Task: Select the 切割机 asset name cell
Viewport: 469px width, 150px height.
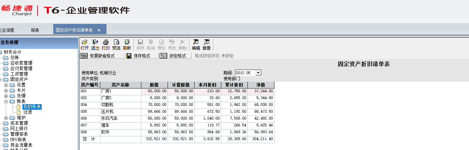Action: (x=120, y=105)
